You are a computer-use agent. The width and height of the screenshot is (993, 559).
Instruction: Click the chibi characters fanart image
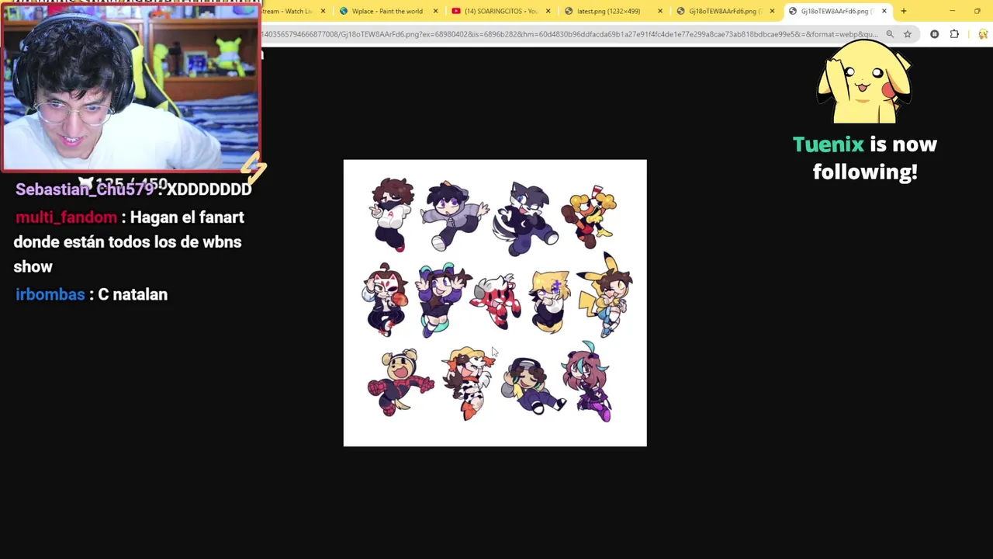pos(495,303)
